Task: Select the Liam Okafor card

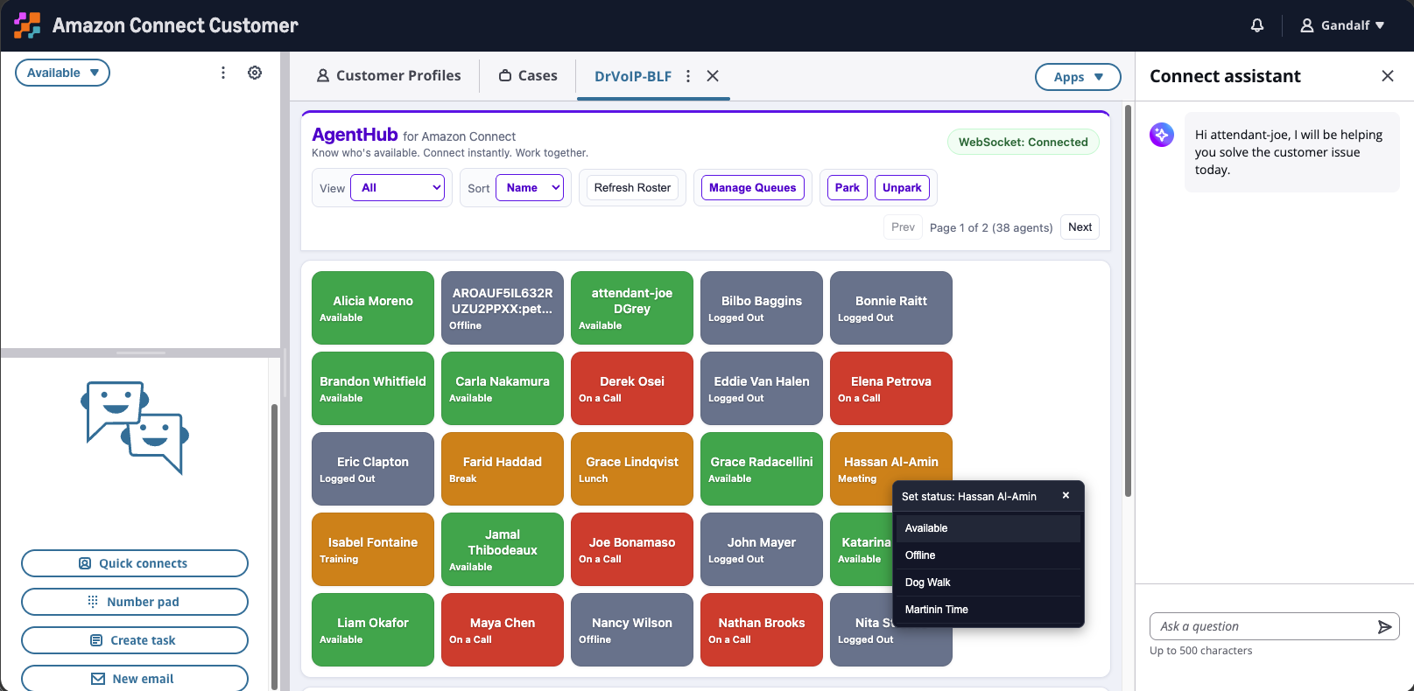Action: click(373, 630)
